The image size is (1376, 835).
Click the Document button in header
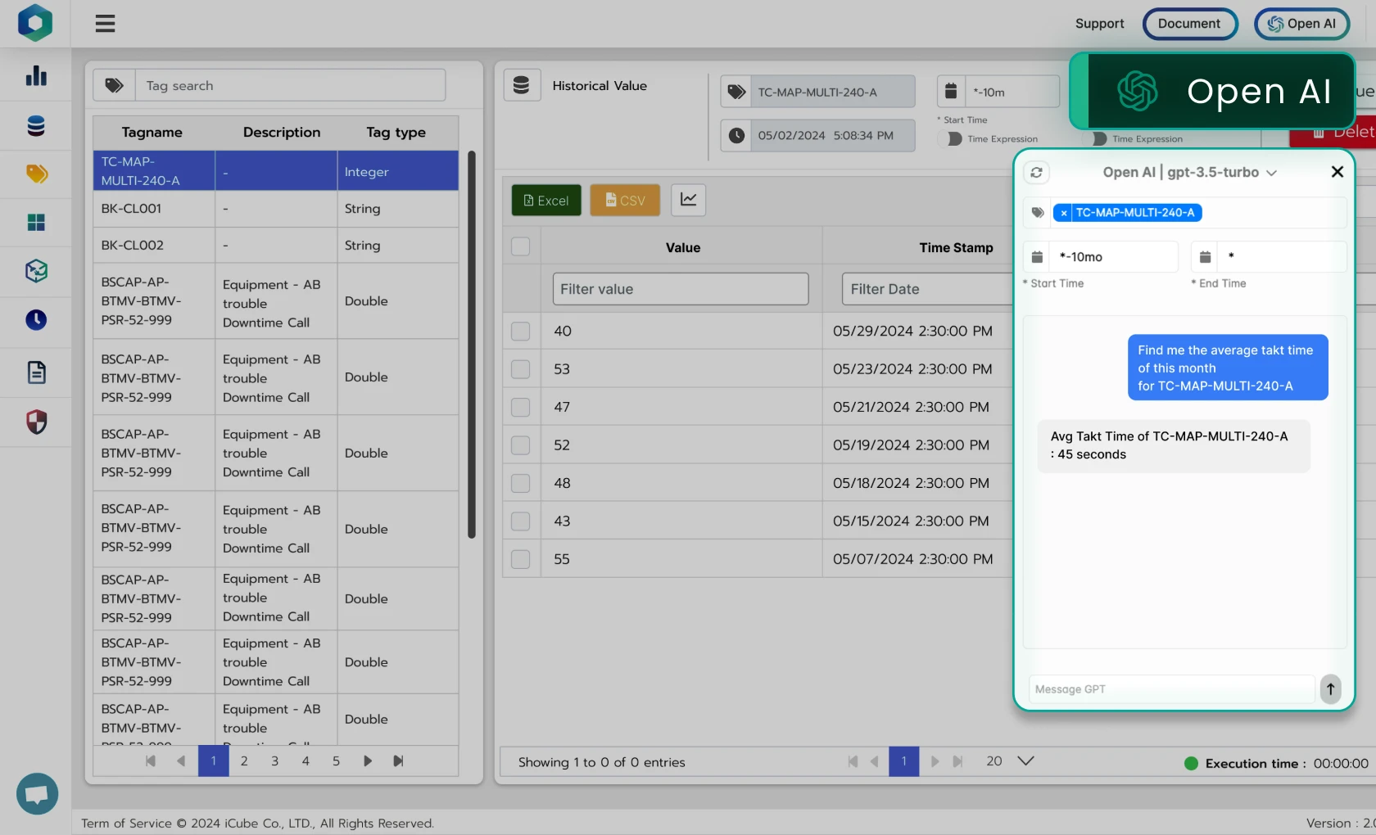(x=1188, y=24)
